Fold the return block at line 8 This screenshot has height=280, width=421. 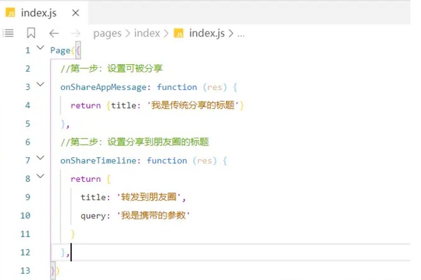point(41,176)
